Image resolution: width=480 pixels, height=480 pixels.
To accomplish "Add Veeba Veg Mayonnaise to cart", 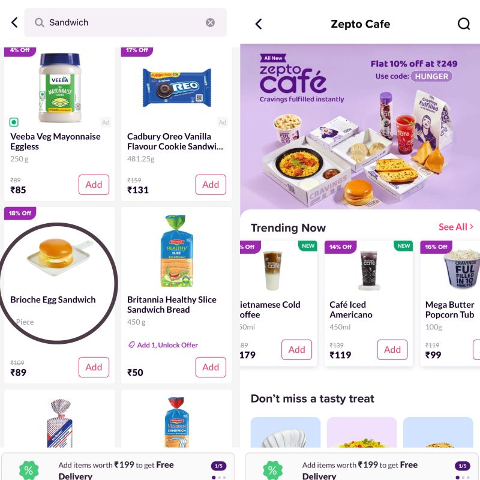I will [94, 185].
